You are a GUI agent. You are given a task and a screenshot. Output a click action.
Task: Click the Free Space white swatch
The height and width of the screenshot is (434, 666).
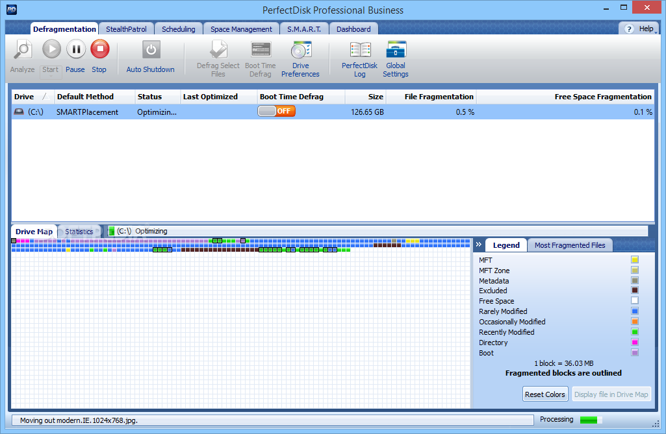click(x=635, y=300)
